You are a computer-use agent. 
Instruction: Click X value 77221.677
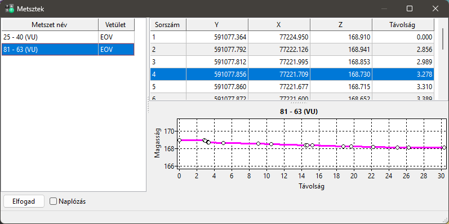point(294,87)
